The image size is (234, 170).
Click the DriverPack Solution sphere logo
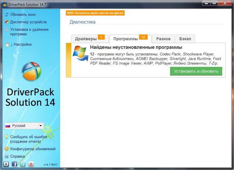[31, 71]
